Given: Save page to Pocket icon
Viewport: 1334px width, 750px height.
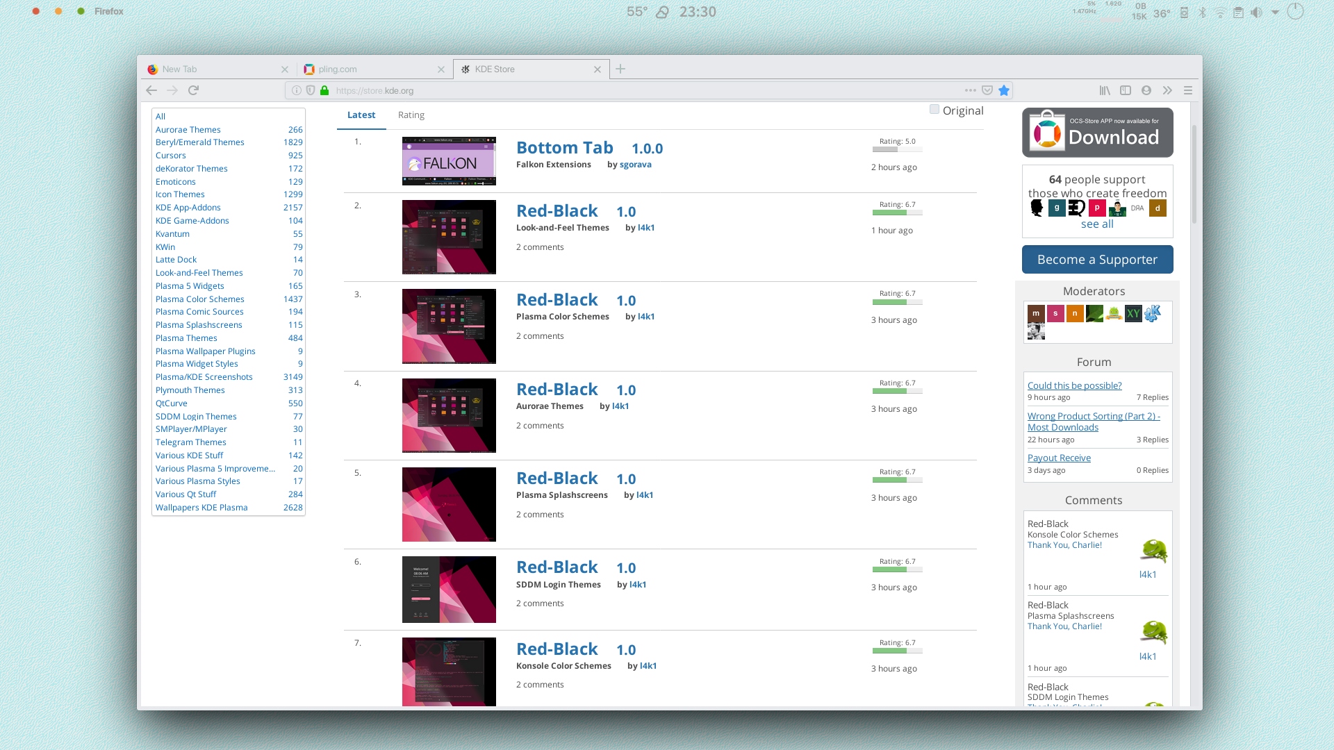Looking at the screenshot, I should click(987, 90).
